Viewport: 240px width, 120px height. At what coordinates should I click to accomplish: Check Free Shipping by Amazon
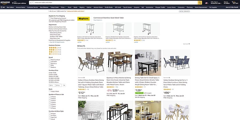pyautogui.click(x=50, y=18)
